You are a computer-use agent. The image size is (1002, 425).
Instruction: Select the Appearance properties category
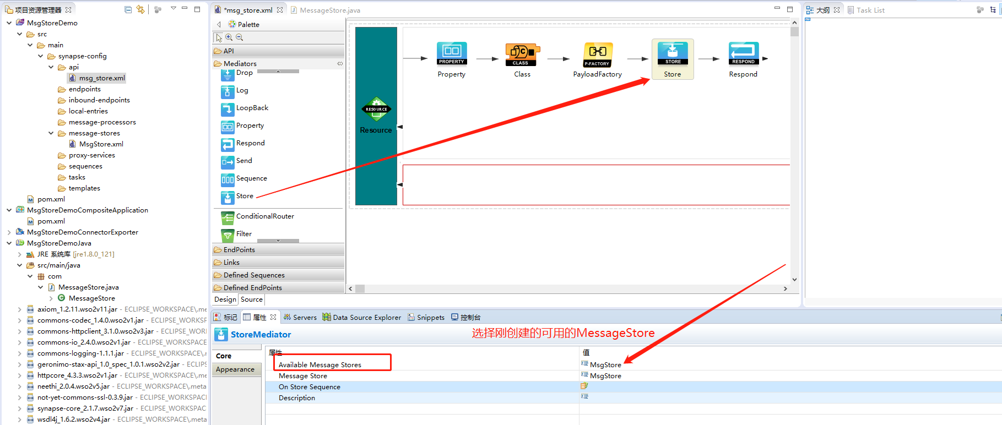tap(236, 369)
